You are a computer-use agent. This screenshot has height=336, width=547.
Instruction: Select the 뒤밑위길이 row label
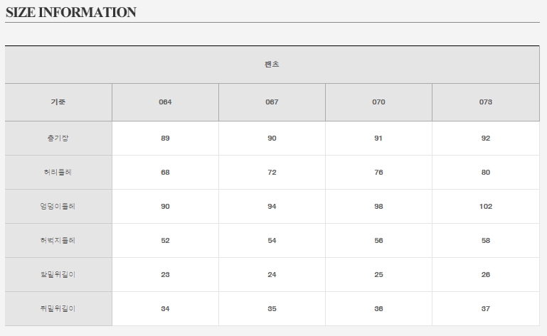click(x=58, y=309)
